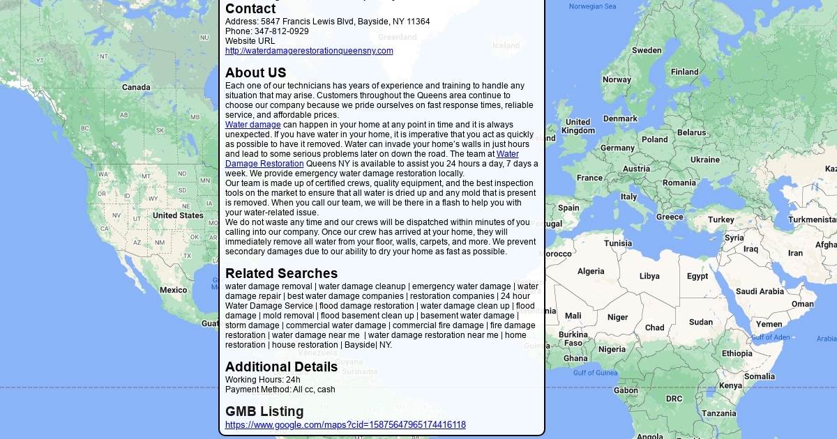This screenshot has width=837, height=439.
Task: Click on the Mexico map label
Action: click(173, 290)
